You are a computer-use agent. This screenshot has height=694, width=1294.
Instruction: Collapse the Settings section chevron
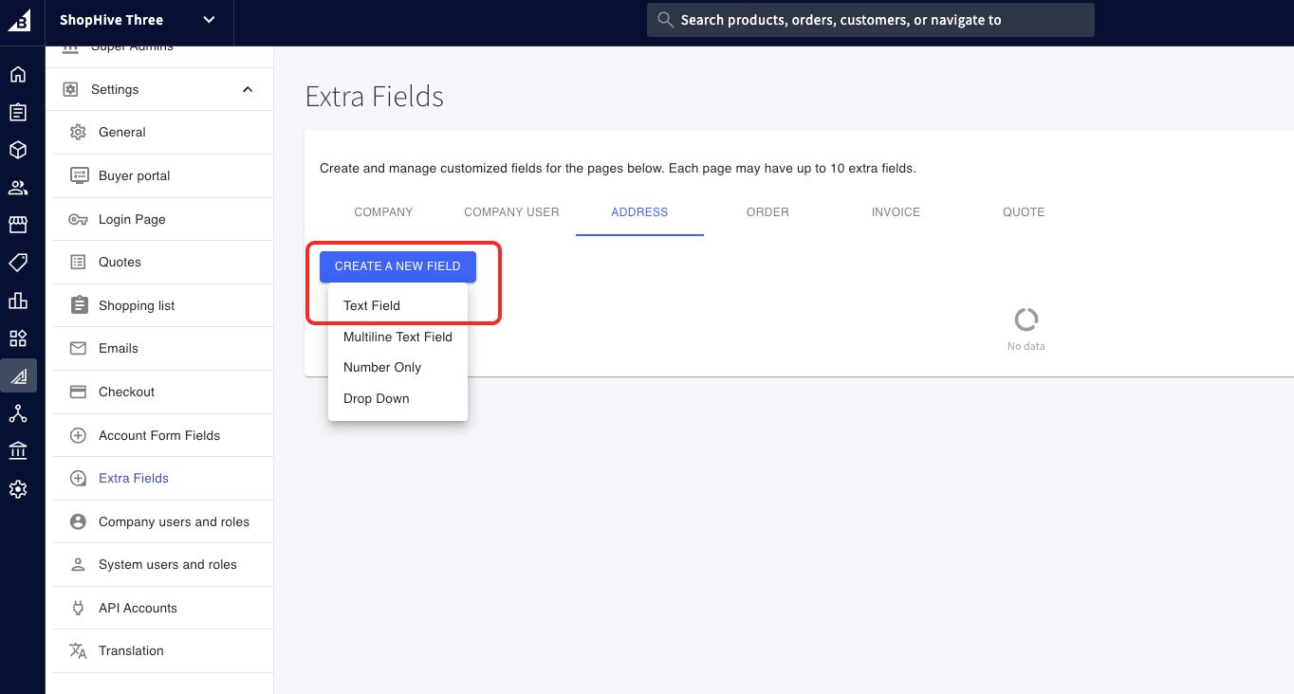point(248,89)
